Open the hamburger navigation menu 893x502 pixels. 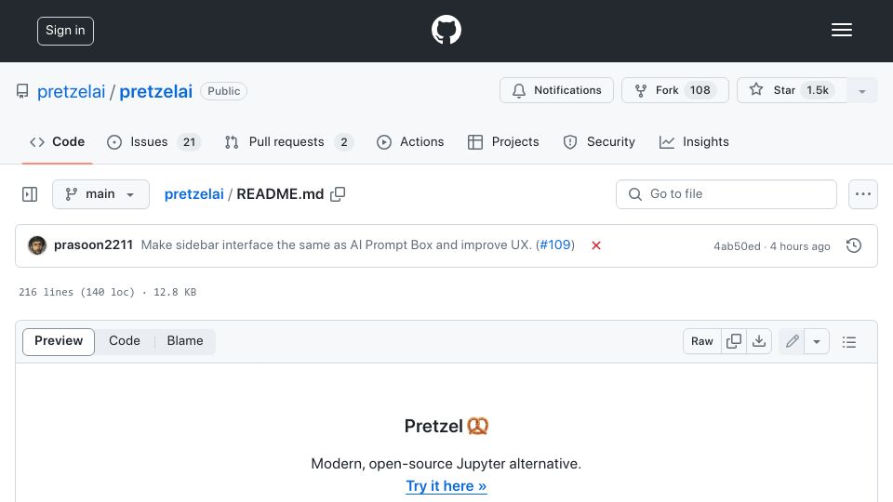pos(841,30)
